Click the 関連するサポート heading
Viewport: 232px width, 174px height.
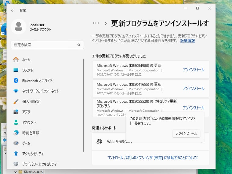(x=104, y=128)
